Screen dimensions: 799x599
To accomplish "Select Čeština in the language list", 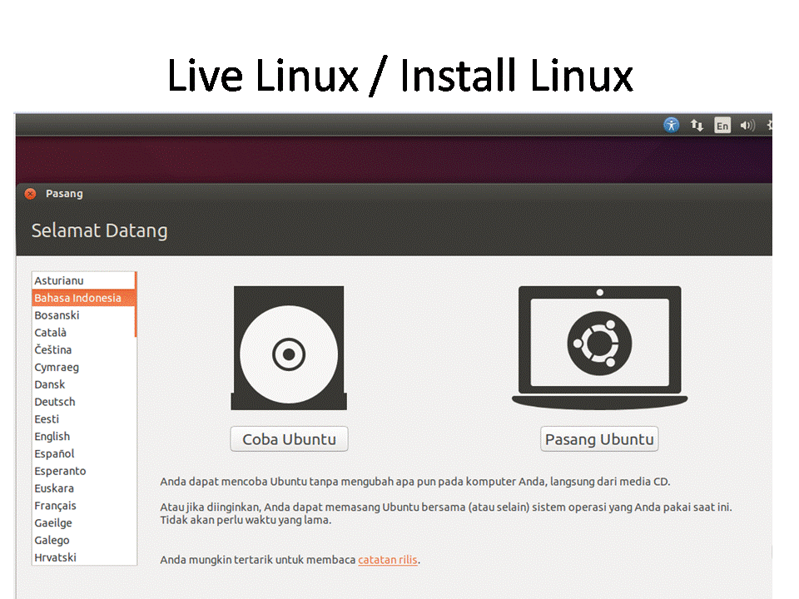I will pyautogui.click(x=84, y=350).
